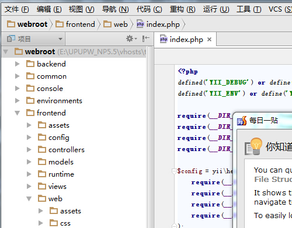The height and width of the screenshot is (228, 292).
Task: Click the fold marker beside $config line
Action: 174,171
